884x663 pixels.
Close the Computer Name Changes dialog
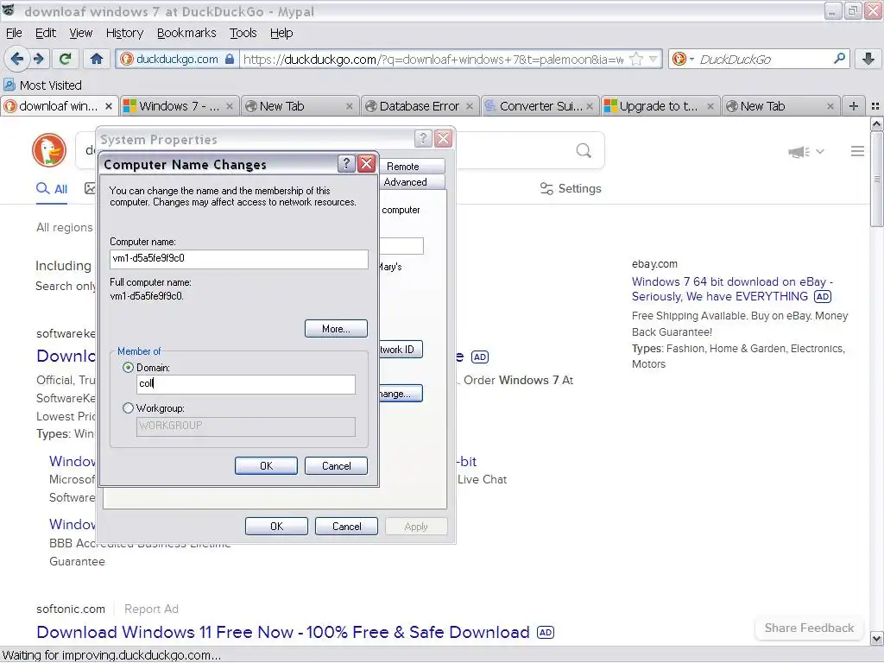[366, 164]
